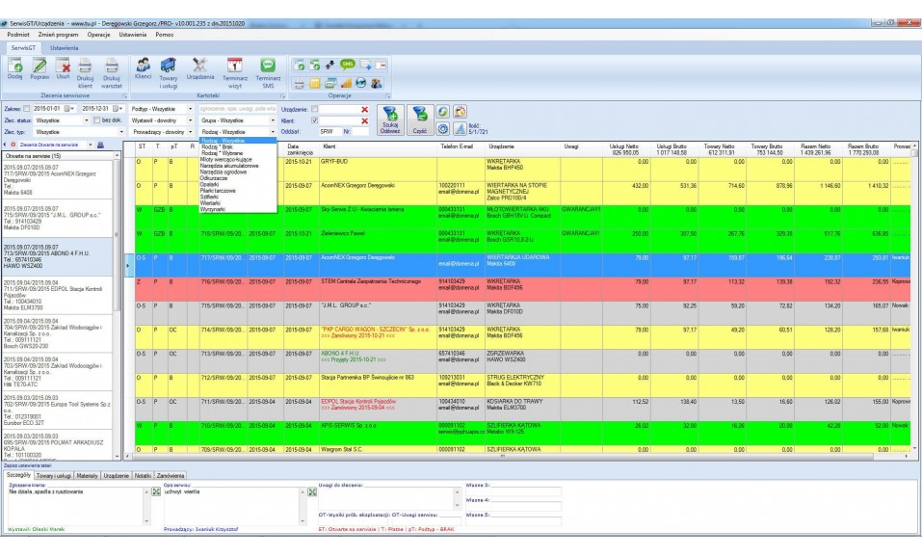
Task: Open Towary i usługi catalog
Action: [x=168, y=65]
